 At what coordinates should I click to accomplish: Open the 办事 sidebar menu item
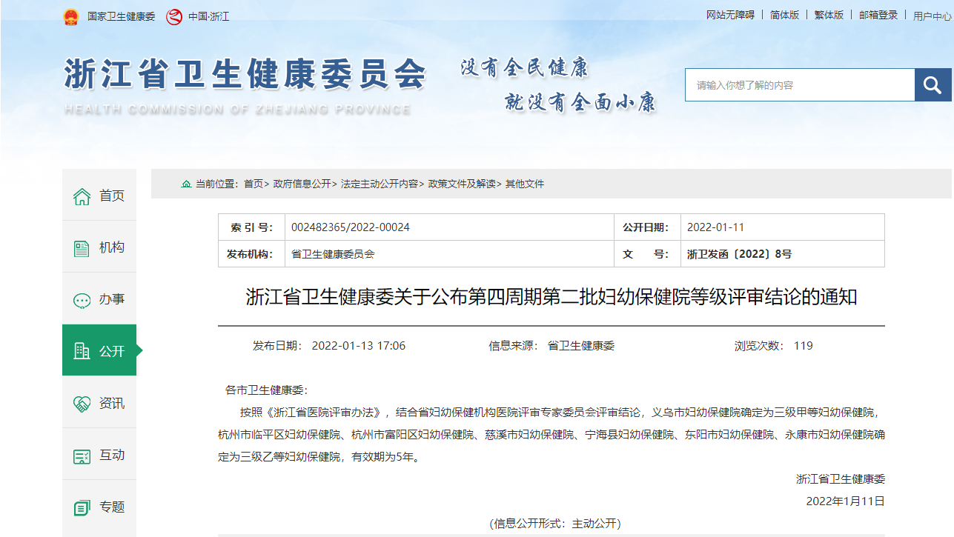pyautogui.click(x=99, y=298)
